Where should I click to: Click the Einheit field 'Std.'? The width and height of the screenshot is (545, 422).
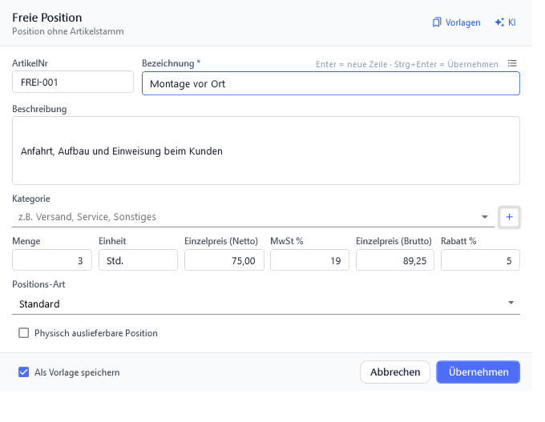pyautogui.click(x=138, y=260)
